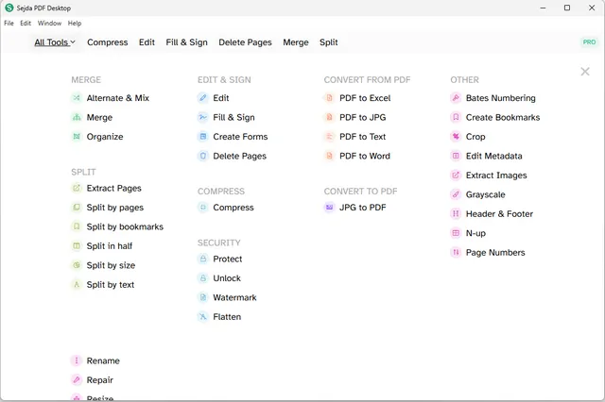Image resolution: width=605 pixels, height=402 pixels.
Task: Click the Repair icon
Action: [77, 380]
